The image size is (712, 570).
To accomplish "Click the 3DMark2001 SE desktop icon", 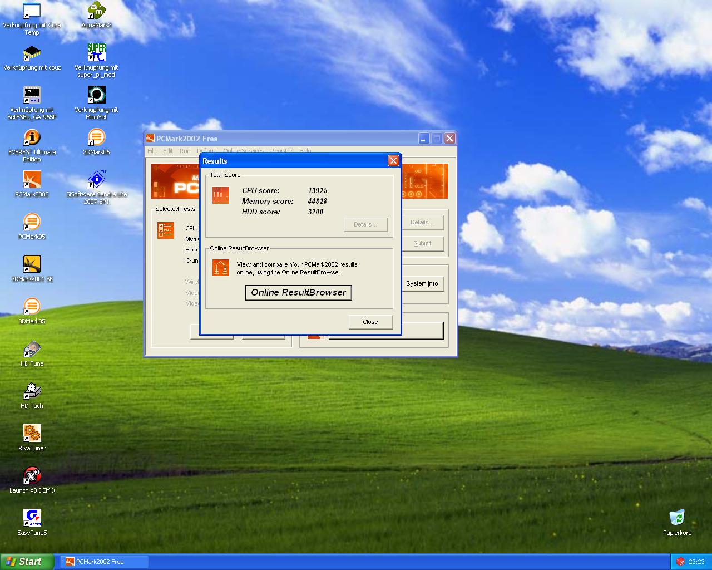I will point(32,264).
